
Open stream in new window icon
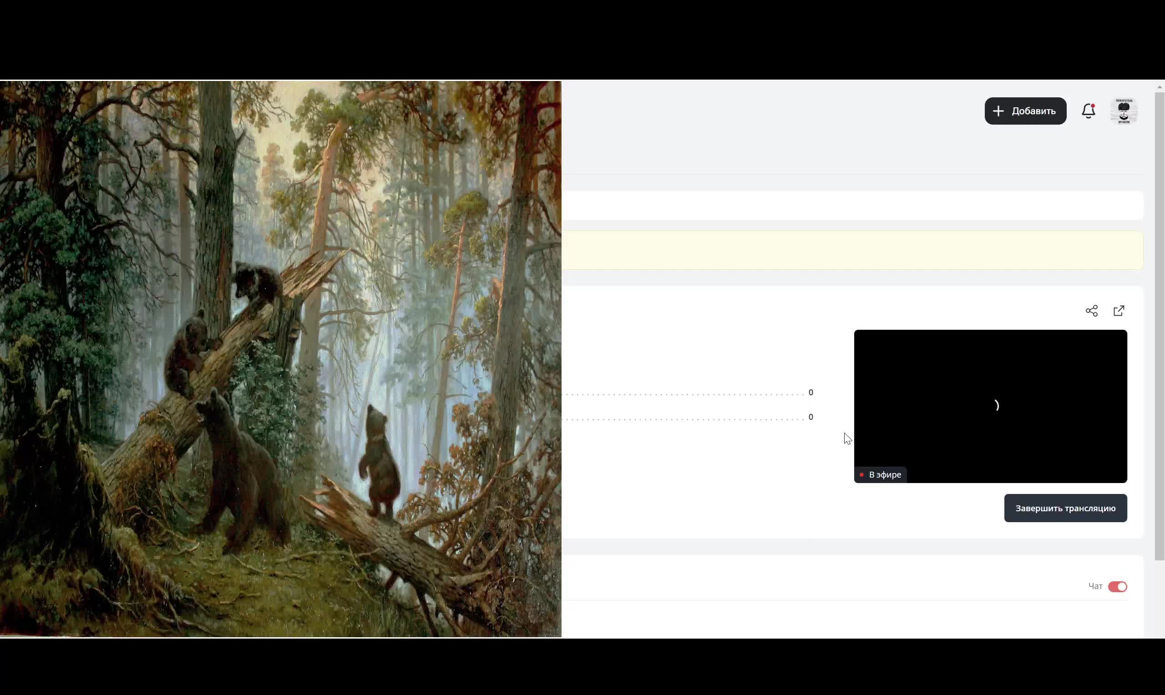point(1119,311)
